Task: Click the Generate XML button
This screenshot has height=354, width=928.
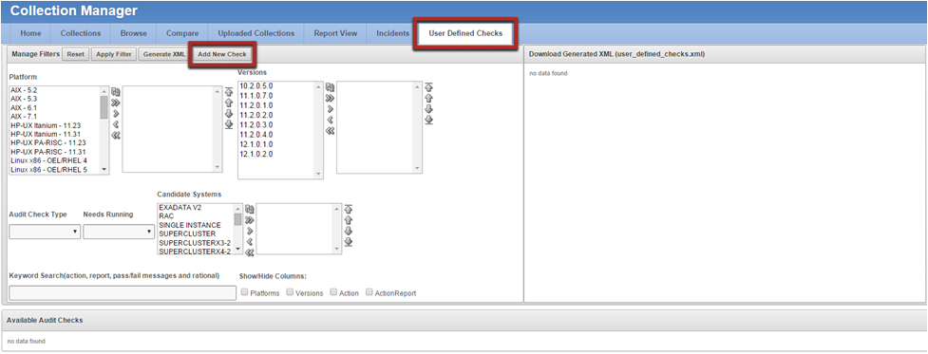Action: 164,54
